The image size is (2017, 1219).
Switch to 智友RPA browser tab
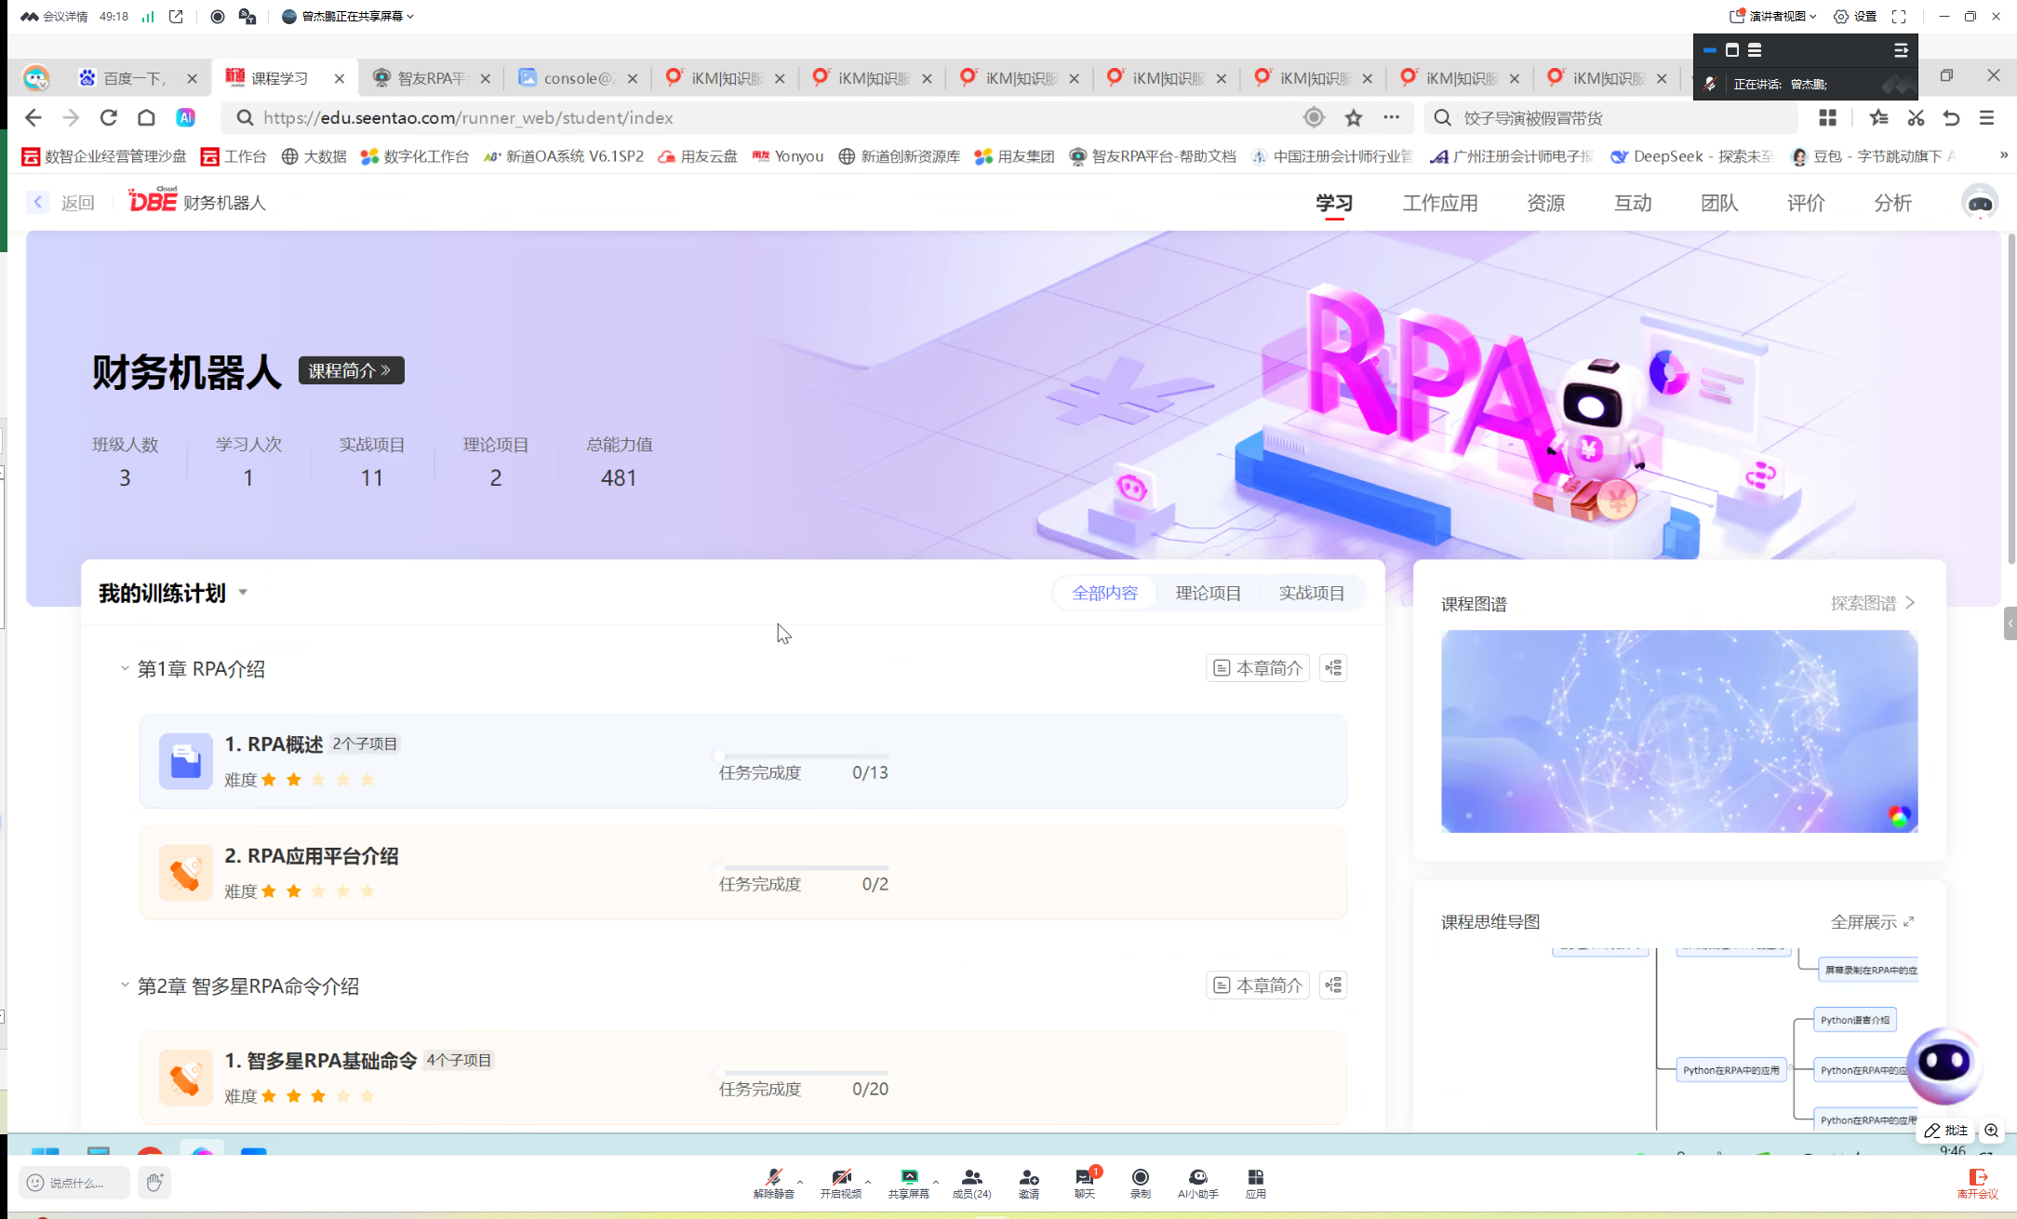(431, 78)
